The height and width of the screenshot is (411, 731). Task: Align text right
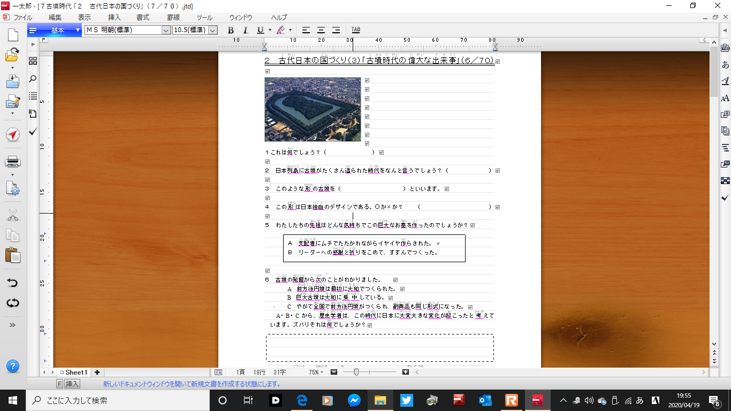click(336, 30)
